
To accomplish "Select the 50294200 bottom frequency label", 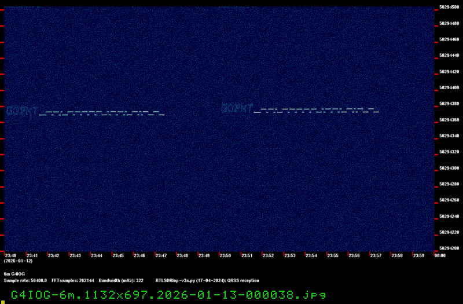I will click(x=449, y=248).
